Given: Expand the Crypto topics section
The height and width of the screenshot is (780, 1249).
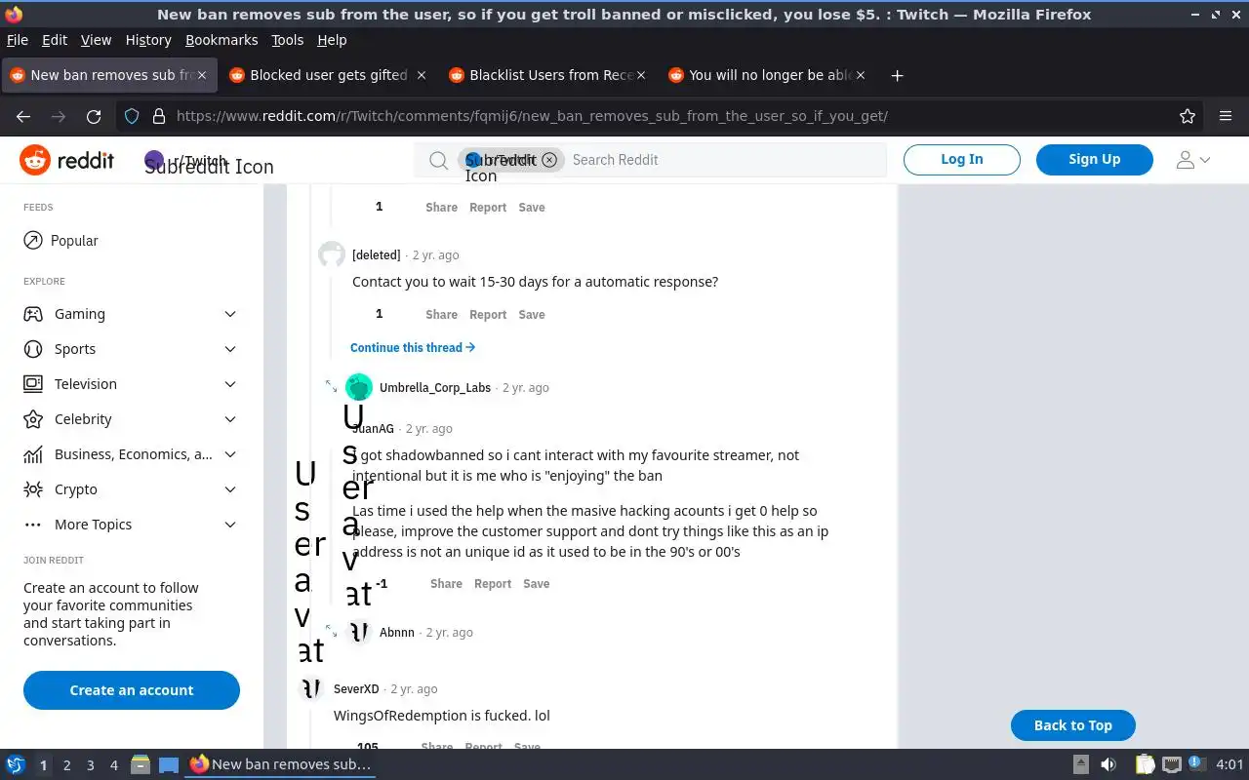Looking at the screenshot, I should click(x=131, y=489).
